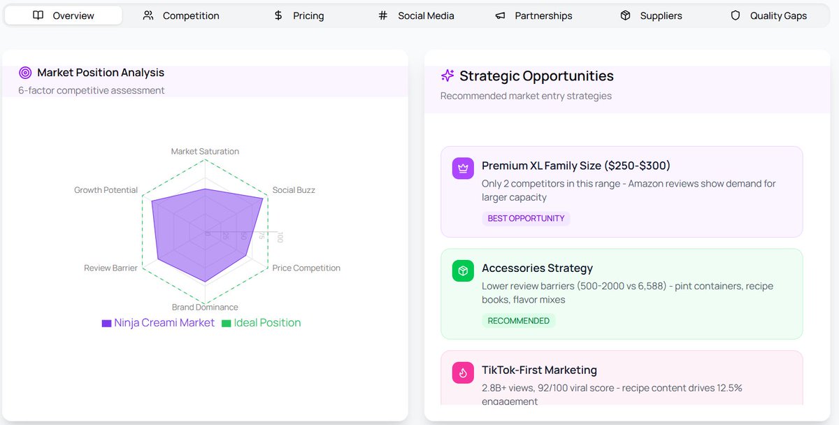Click the RECOMMENDED badge on Accessories Strategy
This screenshot has width=839, height=425.
coord(518,321)
